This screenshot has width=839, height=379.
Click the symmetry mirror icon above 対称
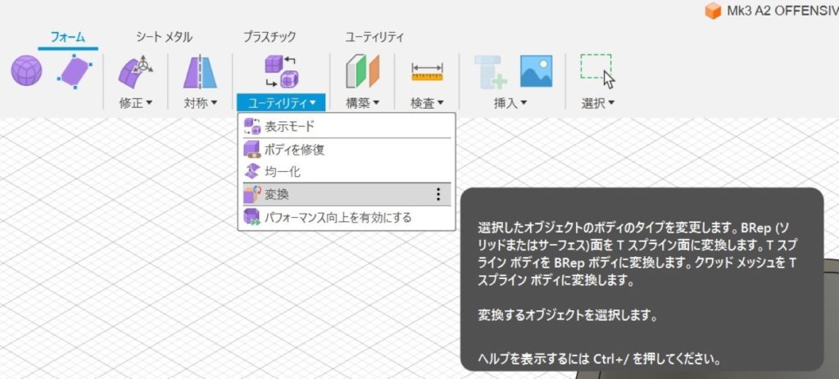[x=200, y=71]
